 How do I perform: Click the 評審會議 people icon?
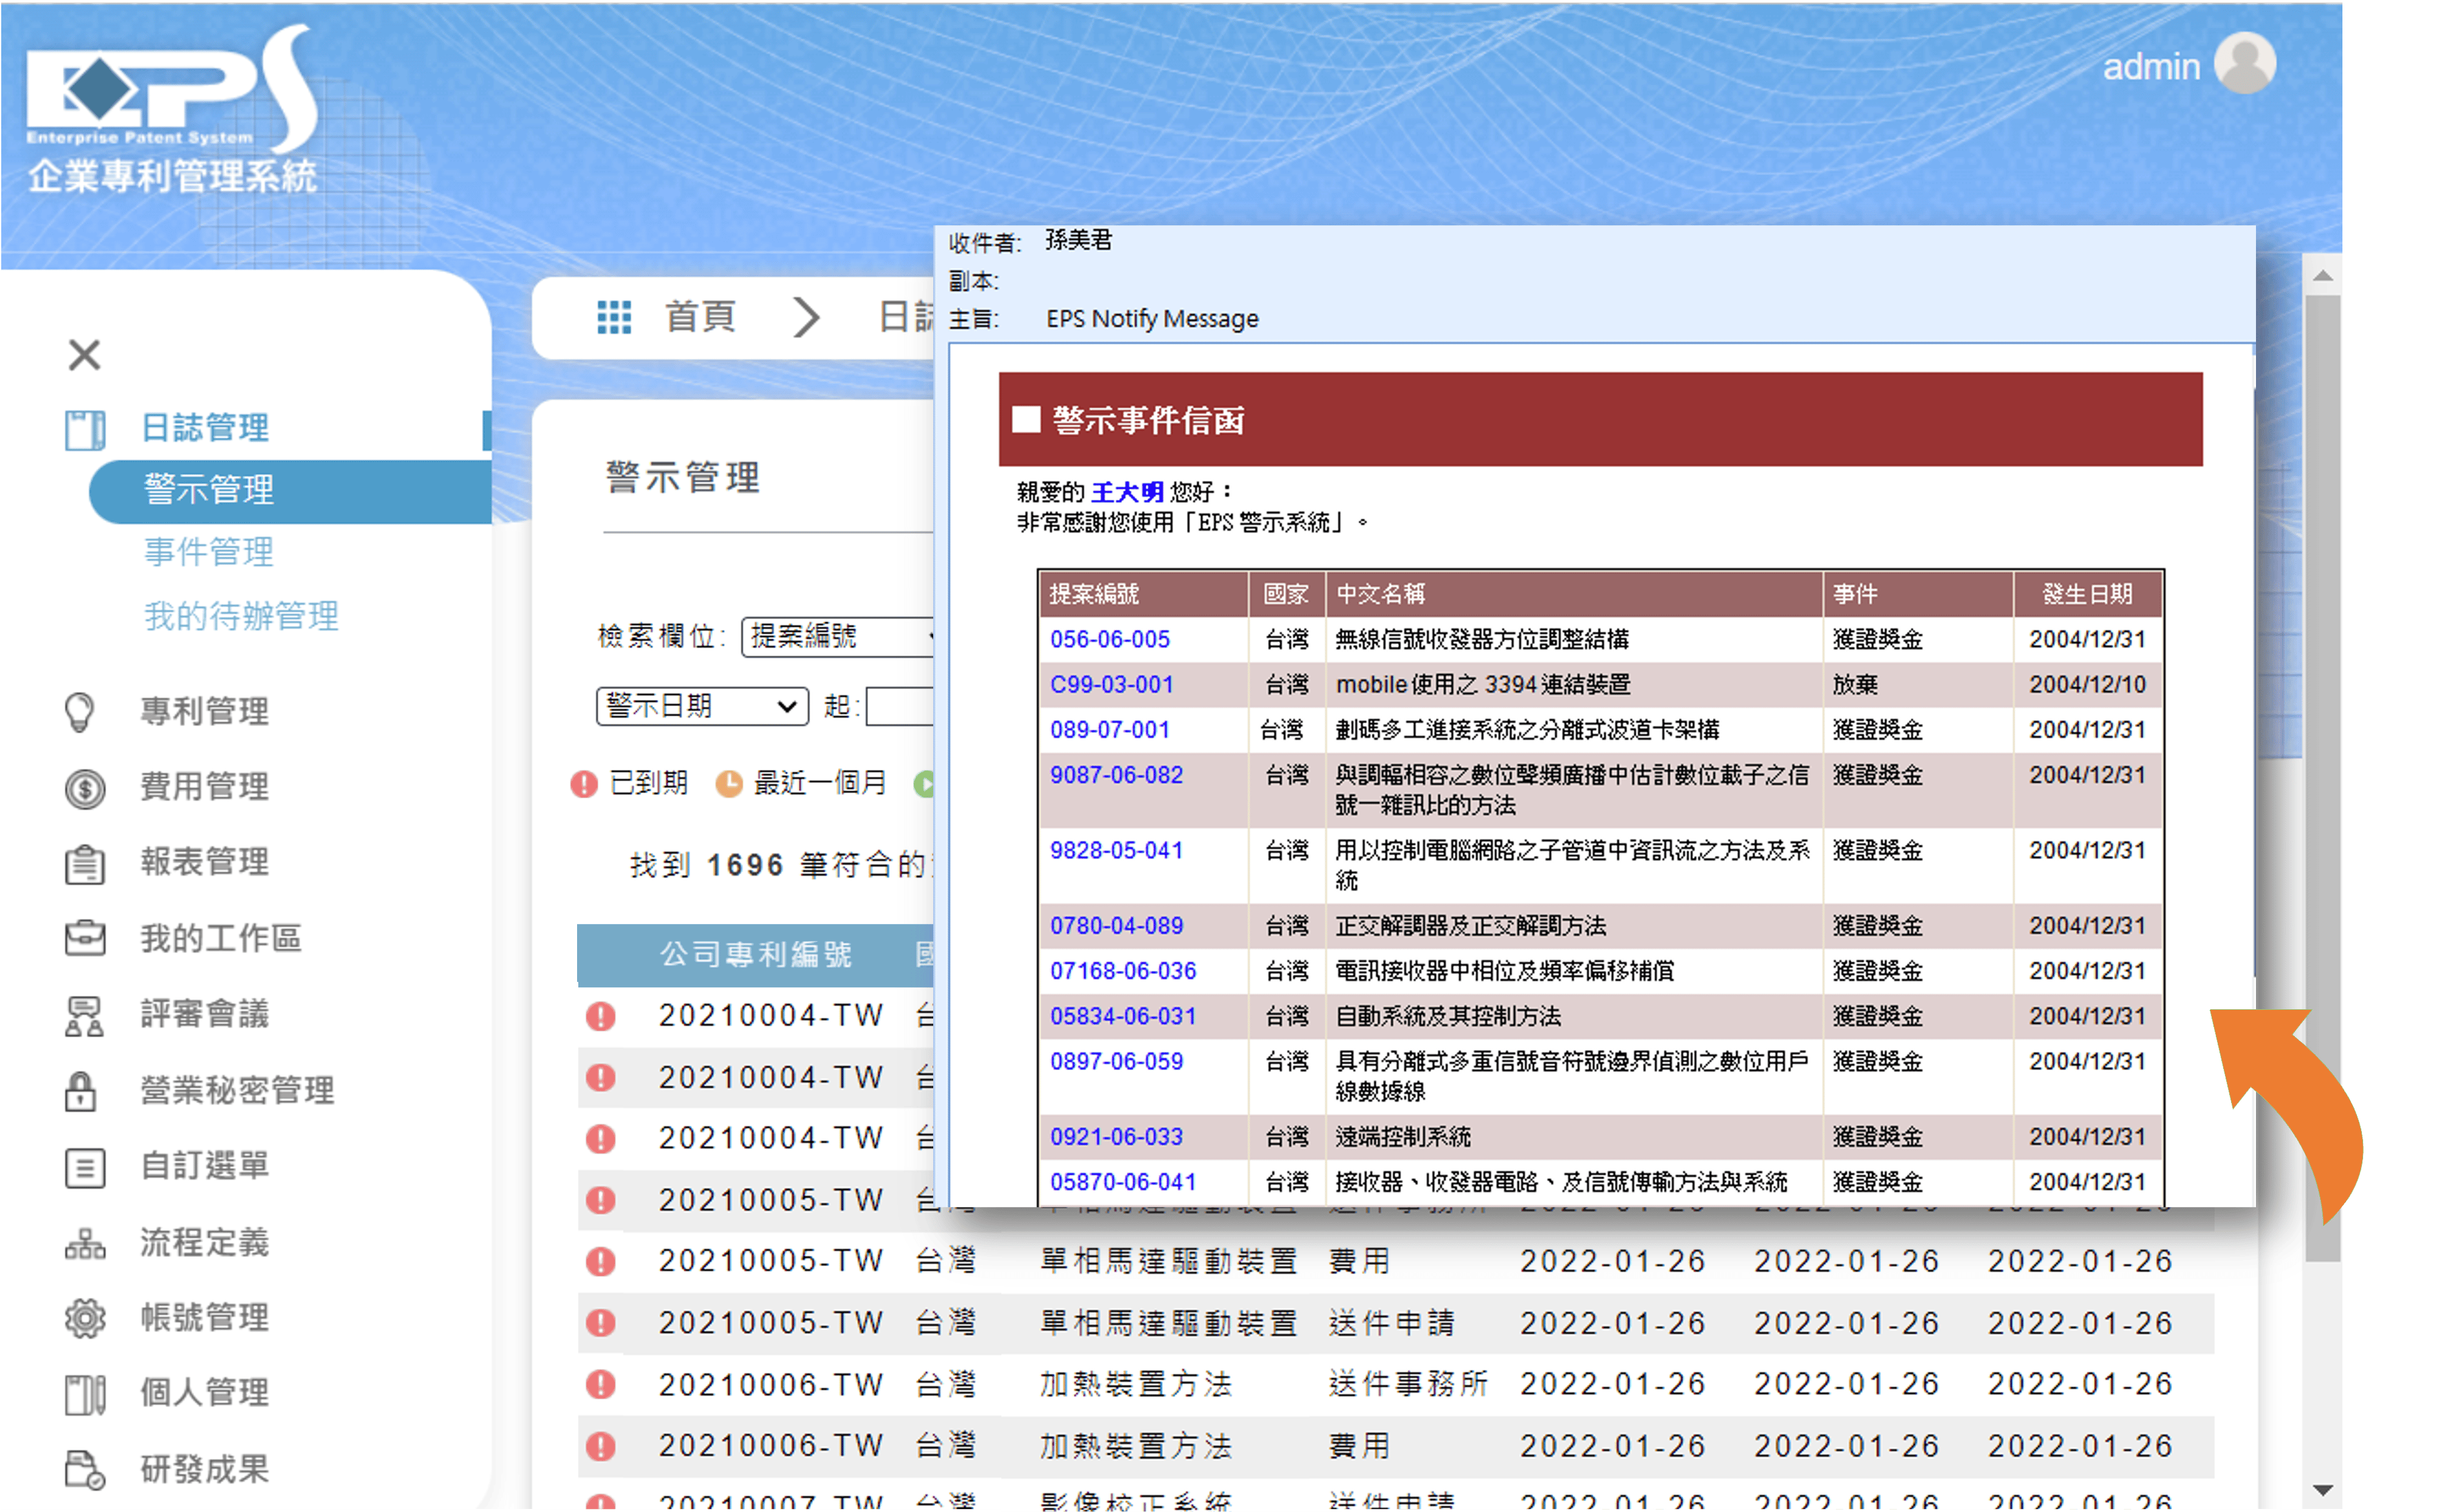pyautogui.click(x=84, y=1015)
